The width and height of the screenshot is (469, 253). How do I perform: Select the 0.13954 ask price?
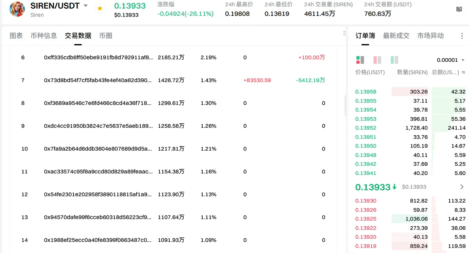click(x=366, y=110)
